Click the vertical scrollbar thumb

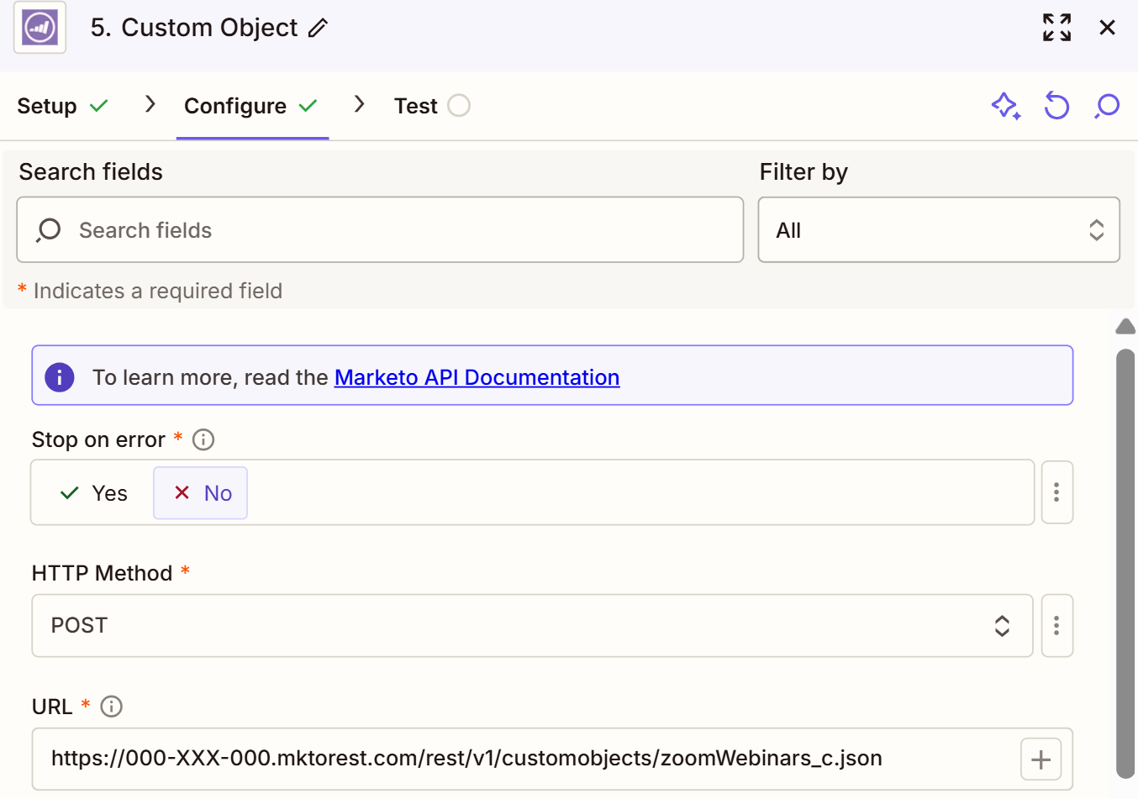click(x=1125, y=563)
